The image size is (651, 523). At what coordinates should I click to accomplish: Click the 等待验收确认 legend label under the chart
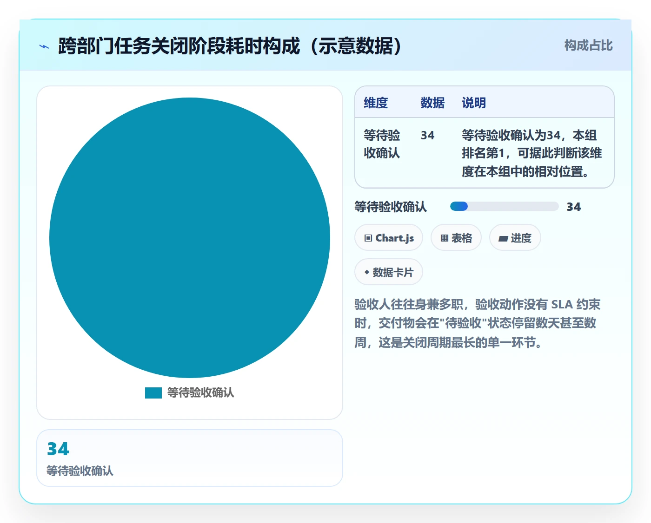[x=201, y=393]
